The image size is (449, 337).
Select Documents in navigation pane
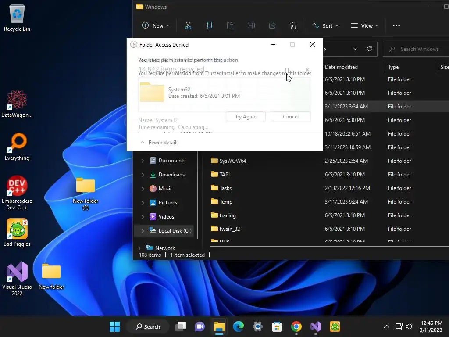tap(172, 161)
